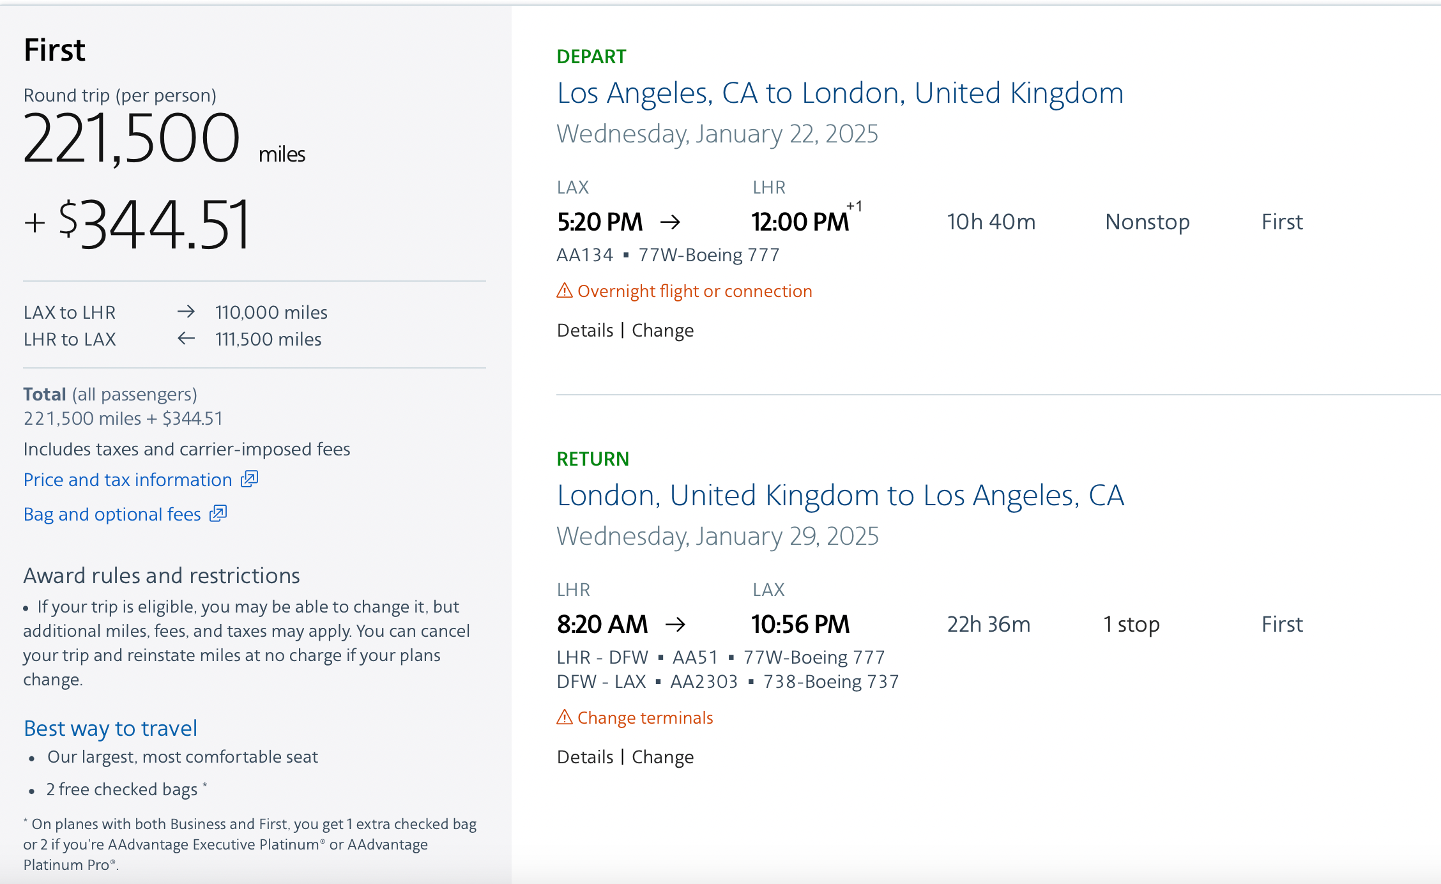View Details for the departing LAX flight

tap(585, 330)
